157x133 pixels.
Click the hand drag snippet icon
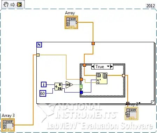tap(6, 5)
